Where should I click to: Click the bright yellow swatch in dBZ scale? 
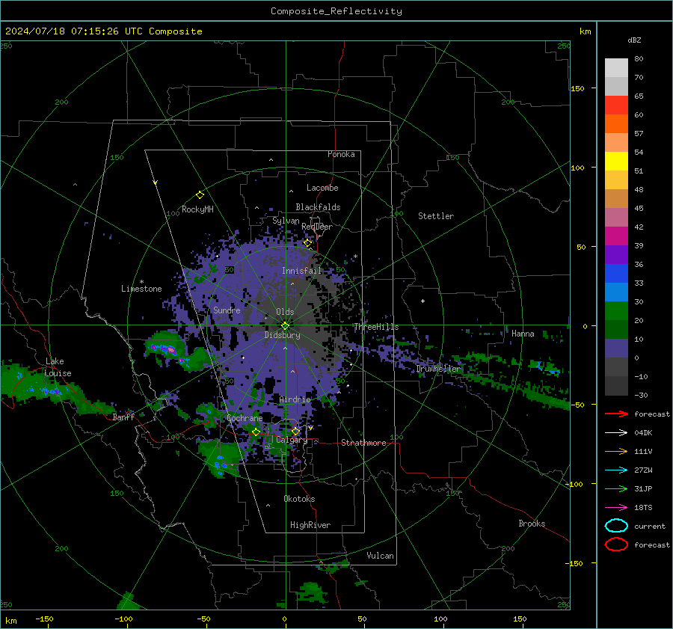[616, 162]
